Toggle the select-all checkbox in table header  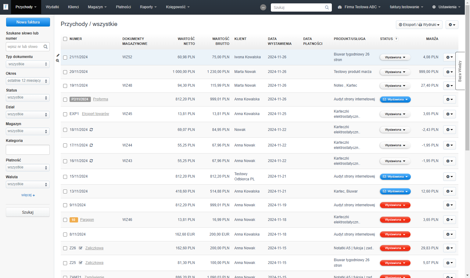[65, 39]
